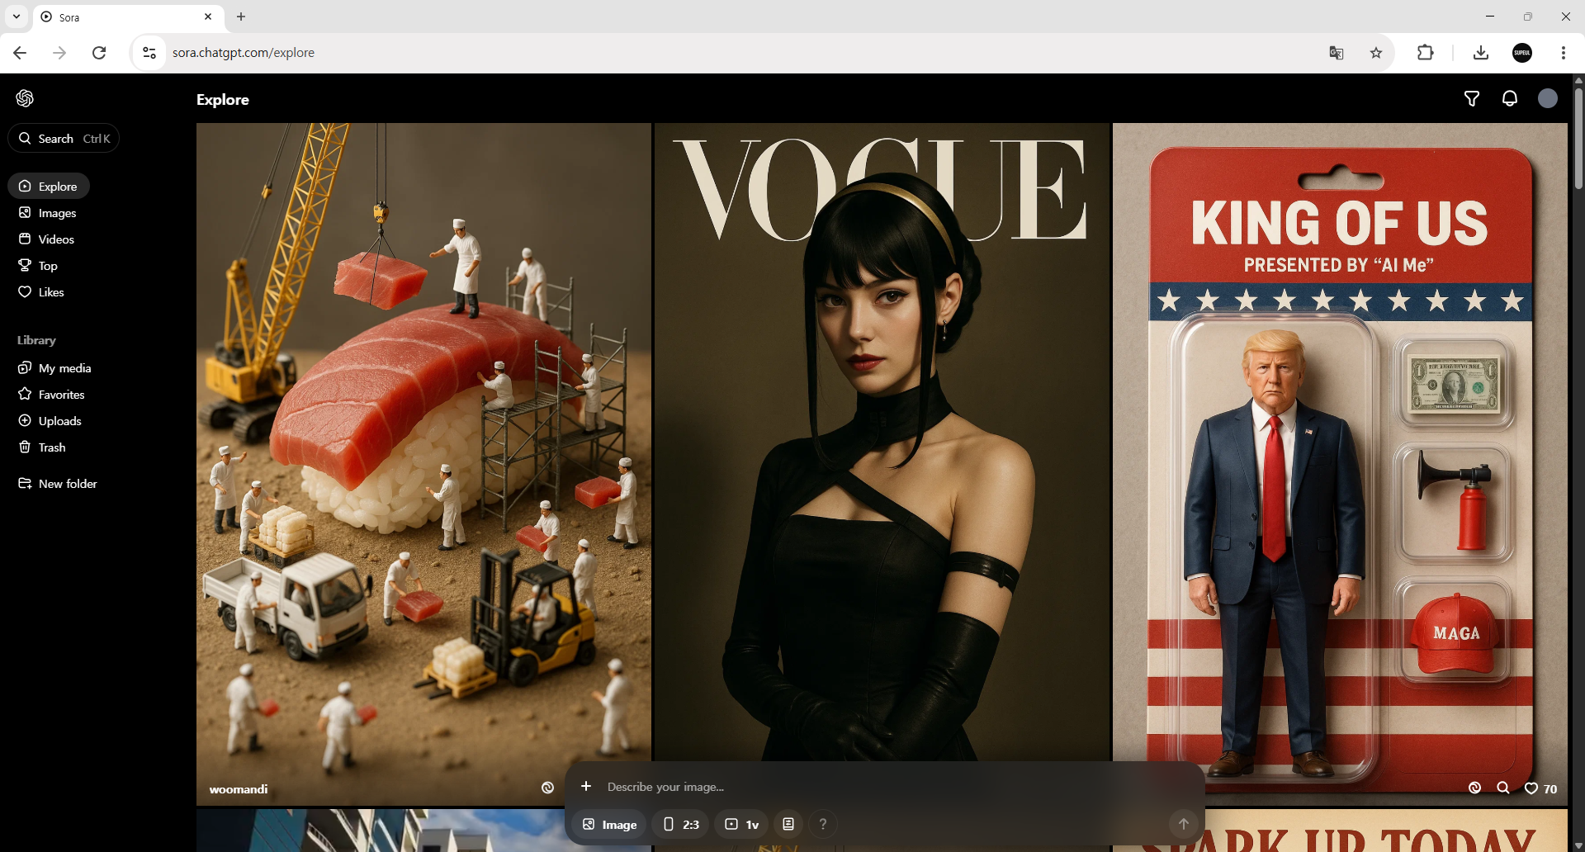Open Trash in Library

[42, 447]
